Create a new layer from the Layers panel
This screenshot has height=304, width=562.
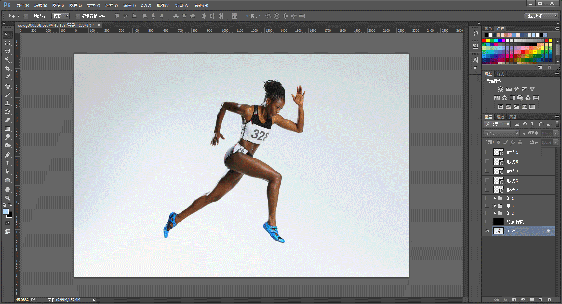point(541,300)
